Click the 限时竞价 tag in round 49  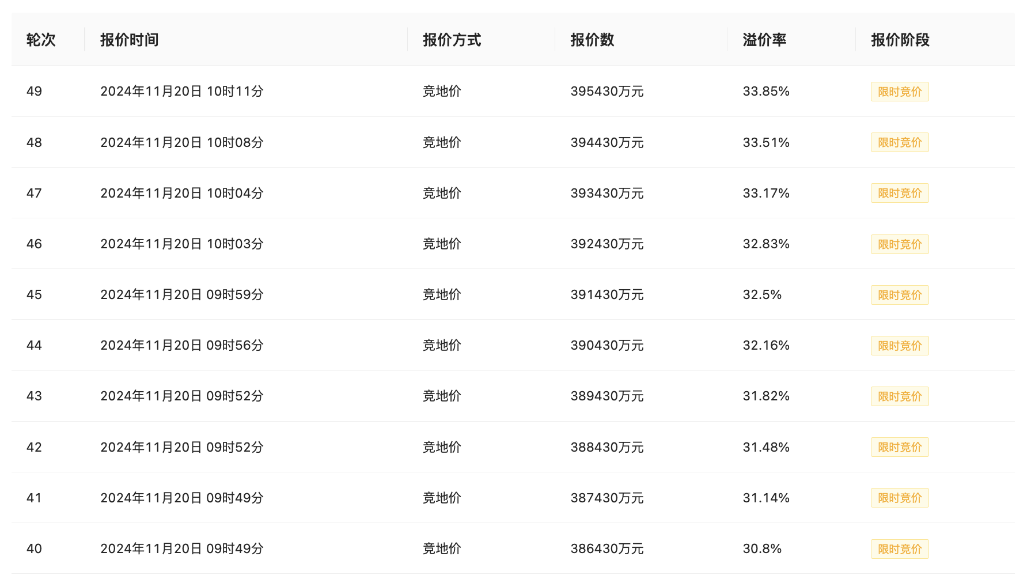[900, 92]
